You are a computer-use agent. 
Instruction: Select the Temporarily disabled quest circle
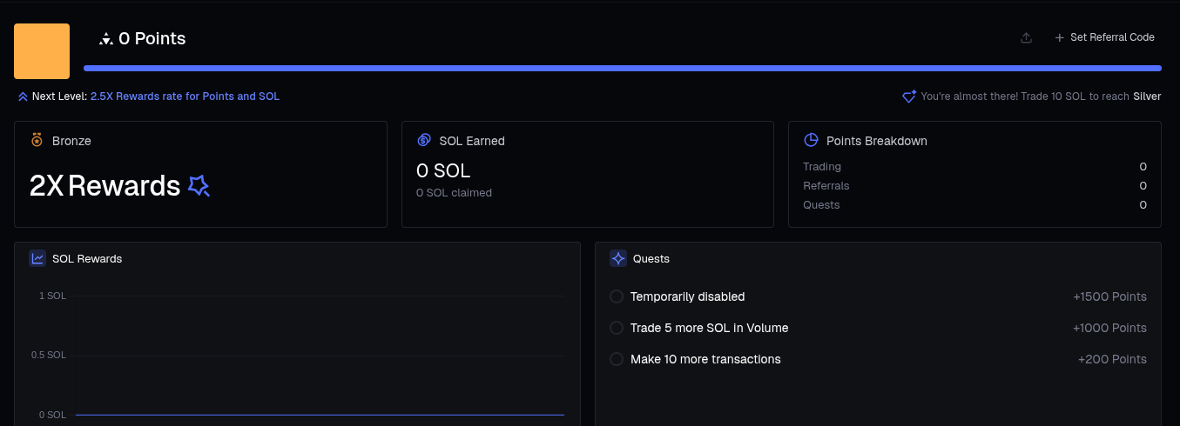617,296
